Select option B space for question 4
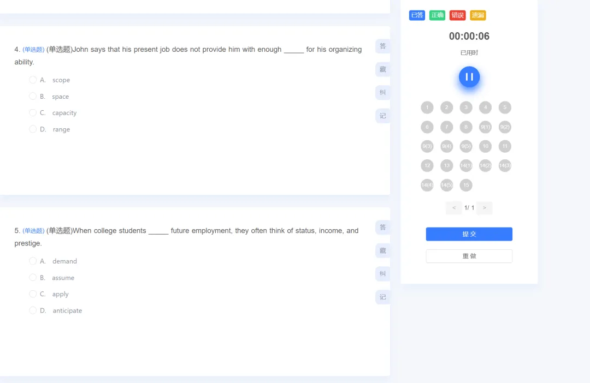Viewport: 590px width, 383px height. click(33, 96)
